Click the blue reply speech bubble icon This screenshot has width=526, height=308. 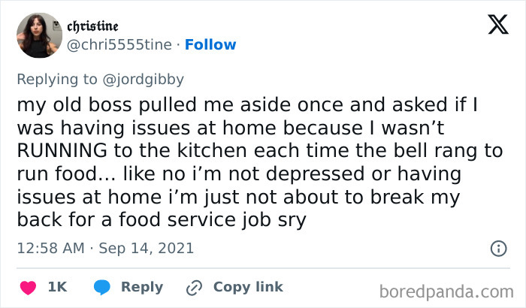tap(102, 288)
